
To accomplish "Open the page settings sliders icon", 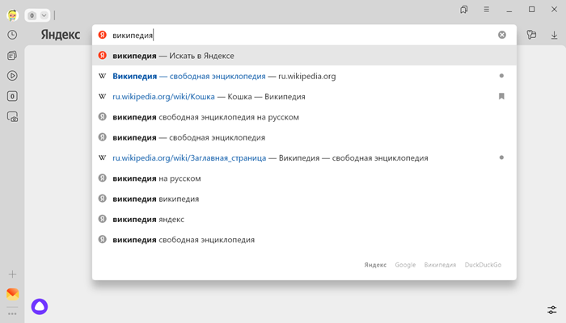I will (x=552, y=309).
